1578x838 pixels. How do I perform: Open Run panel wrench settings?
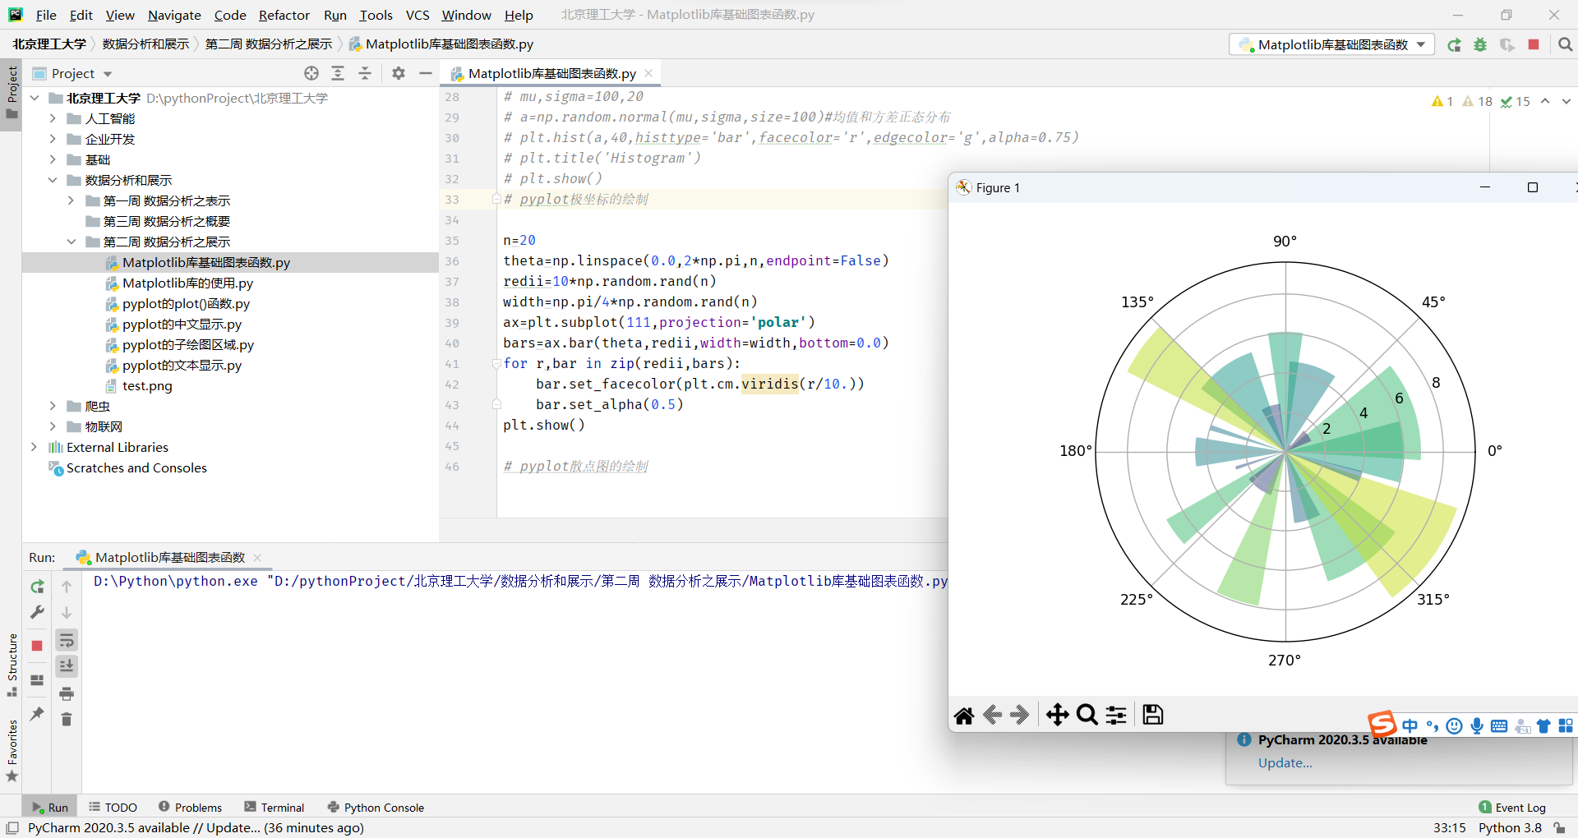coord(37,613)
